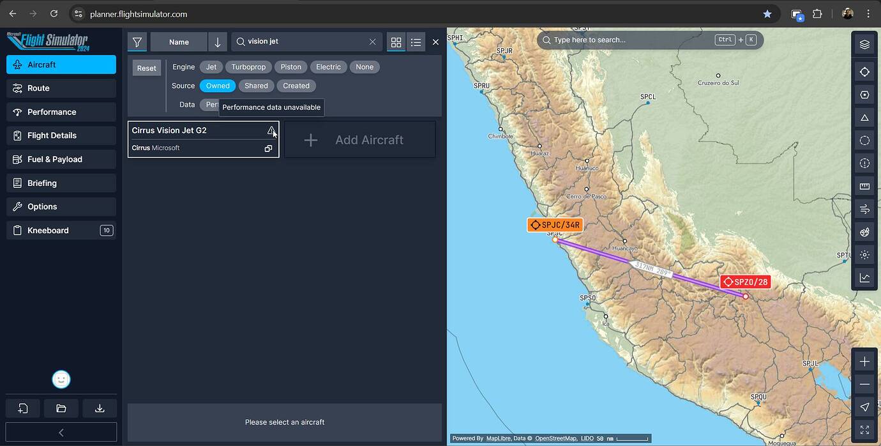Screen dimensions: 881x446
Task: Toggle airports icon on map toolbar
Action: (x=864, y=72)
